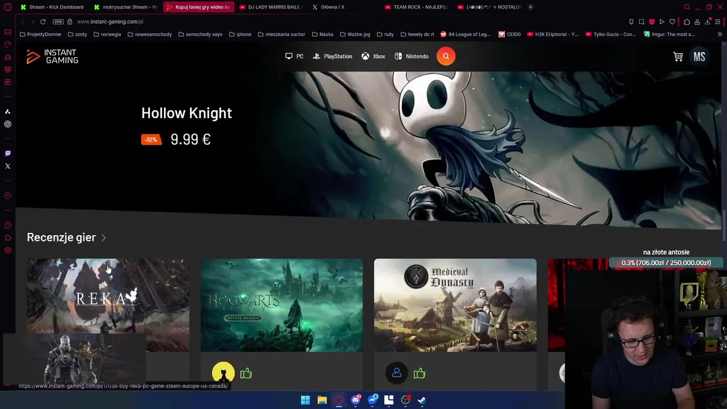Switch to Stream - Kick Dashboard tab

point(52,7)
